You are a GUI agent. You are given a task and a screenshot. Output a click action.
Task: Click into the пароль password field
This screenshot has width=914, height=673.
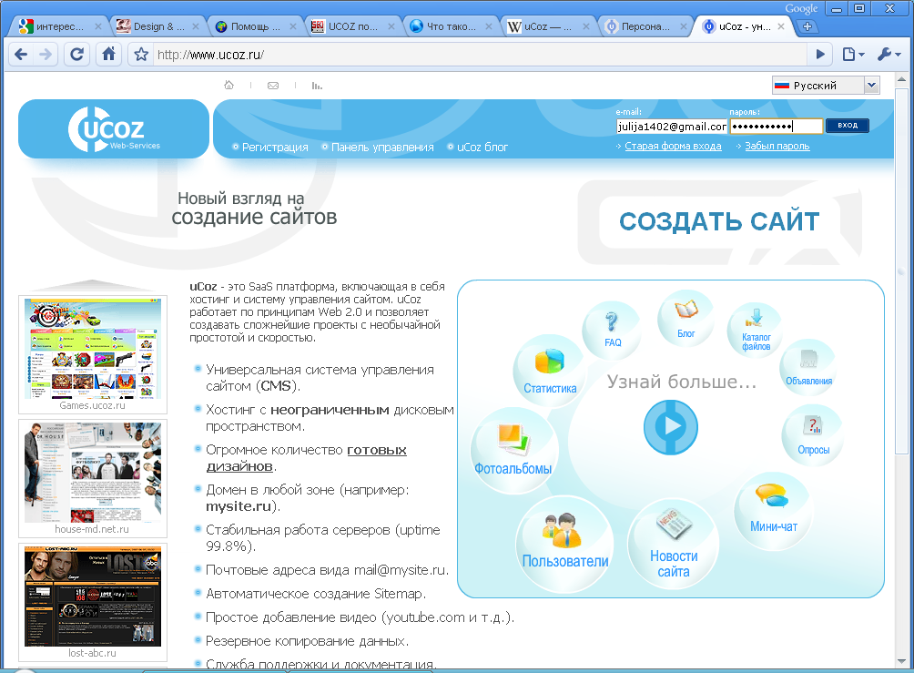point(776,127)
